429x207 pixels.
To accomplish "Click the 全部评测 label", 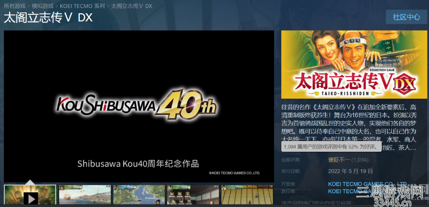I will pos(291,160).
